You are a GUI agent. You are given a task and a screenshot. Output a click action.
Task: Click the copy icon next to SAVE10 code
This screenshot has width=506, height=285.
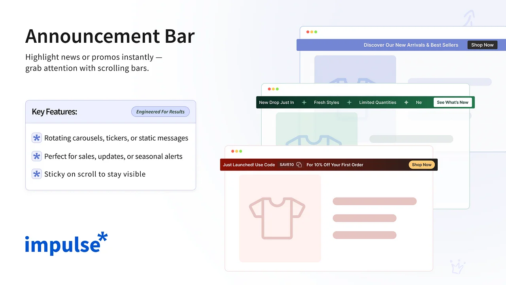click(299, 164)
